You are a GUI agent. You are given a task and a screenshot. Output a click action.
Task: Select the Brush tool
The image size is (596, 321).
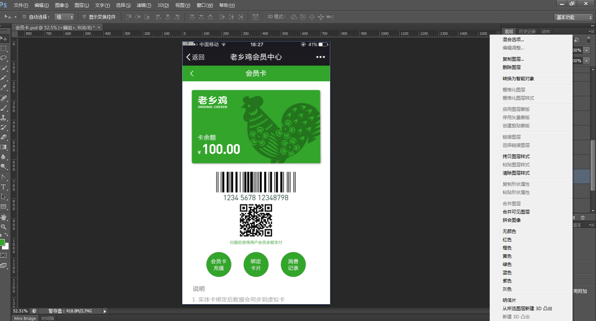coord(4,108)
